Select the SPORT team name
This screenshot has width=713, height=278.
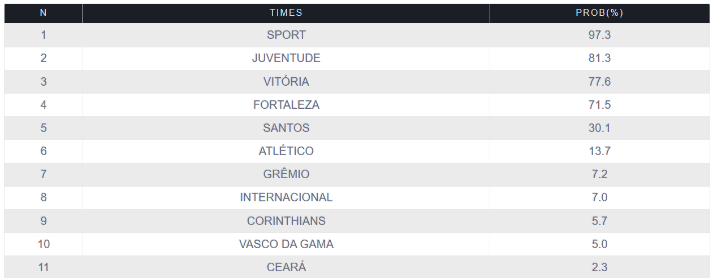point(286,35)
